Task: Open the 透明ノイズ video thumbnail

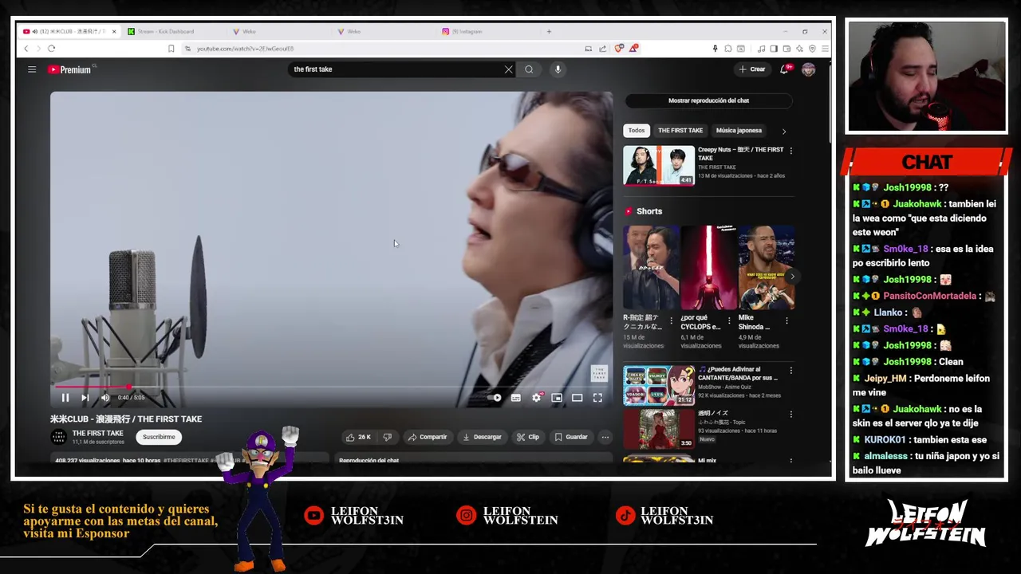Action: click(659, 429)
